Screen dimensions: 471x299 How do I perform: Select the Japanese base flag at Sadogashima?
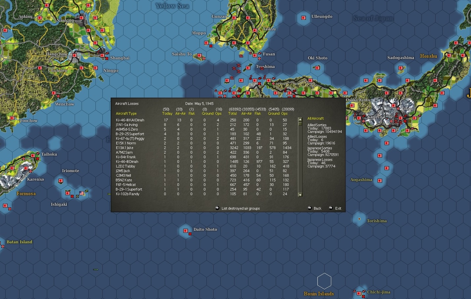pyautogui.click(x=401, y=68)
